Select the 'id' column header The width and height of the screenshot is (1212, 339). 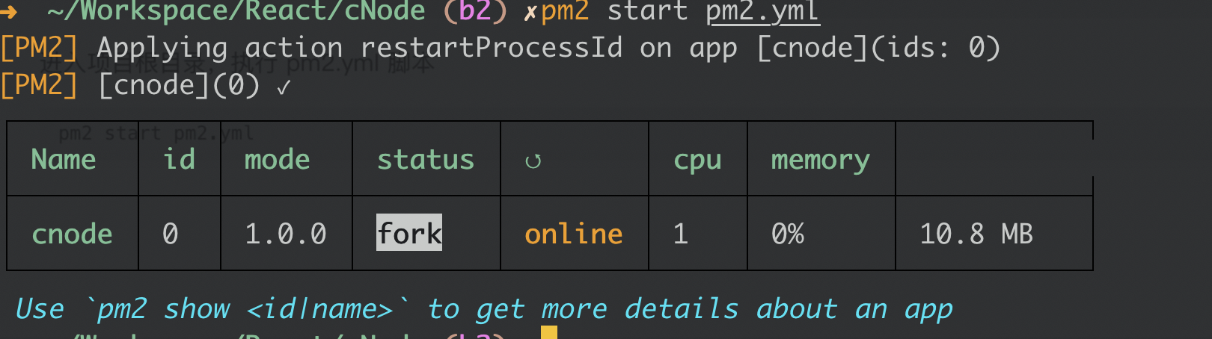pos(179,159)
